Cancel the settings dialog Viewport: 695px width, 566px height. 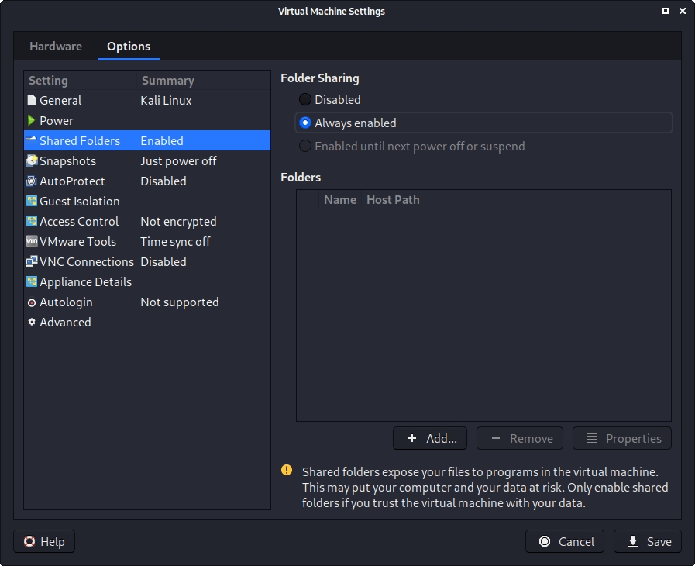coord(566,542)
